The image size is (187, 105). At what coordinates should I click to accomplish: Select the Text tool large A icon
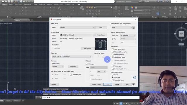point(59,8)
